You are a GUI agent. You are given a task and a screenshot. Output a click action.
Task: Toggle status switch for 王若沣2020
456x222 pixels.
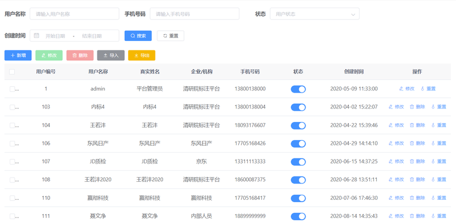click(x=298, y=180)
